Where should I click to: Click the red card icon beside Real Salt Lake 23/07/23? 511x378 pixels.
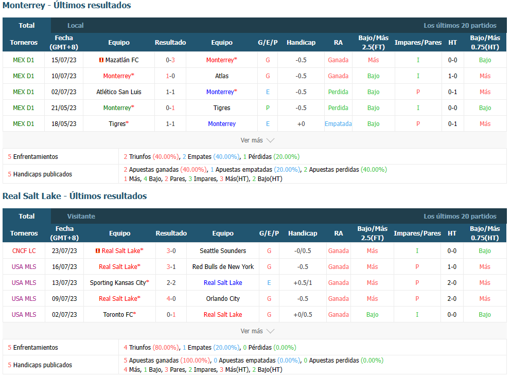[98, 250]
